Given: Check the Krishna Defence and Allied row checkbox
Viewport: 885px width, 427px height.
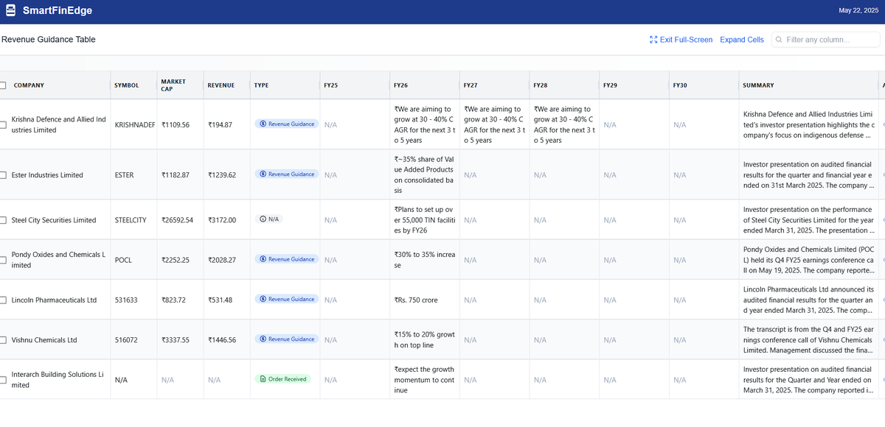Looking at the screenshot, I should [x=2, y=124].
